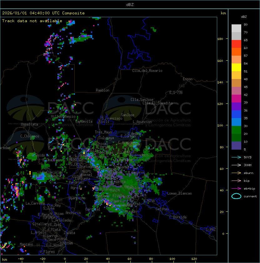
Task: Click the Villavicencio map label
Action: [63, 117]
